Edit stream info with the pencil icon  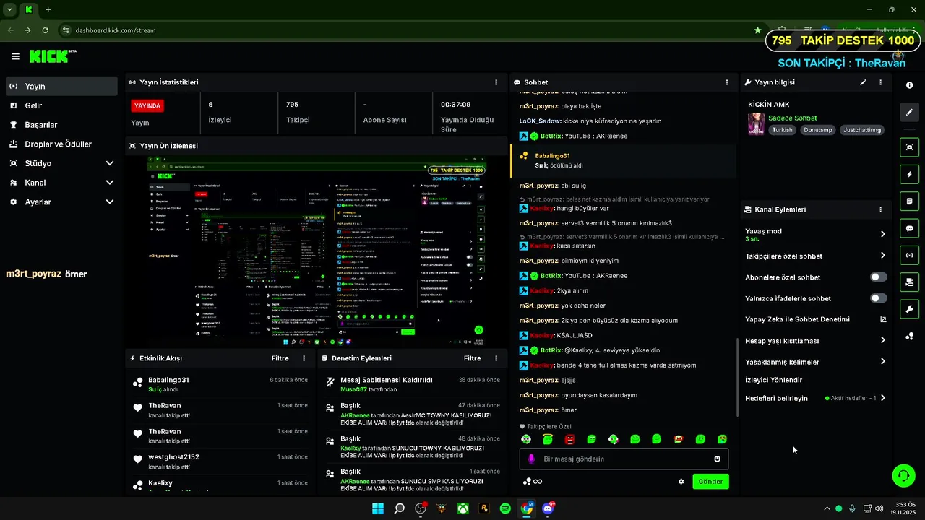tap(863, 82)
